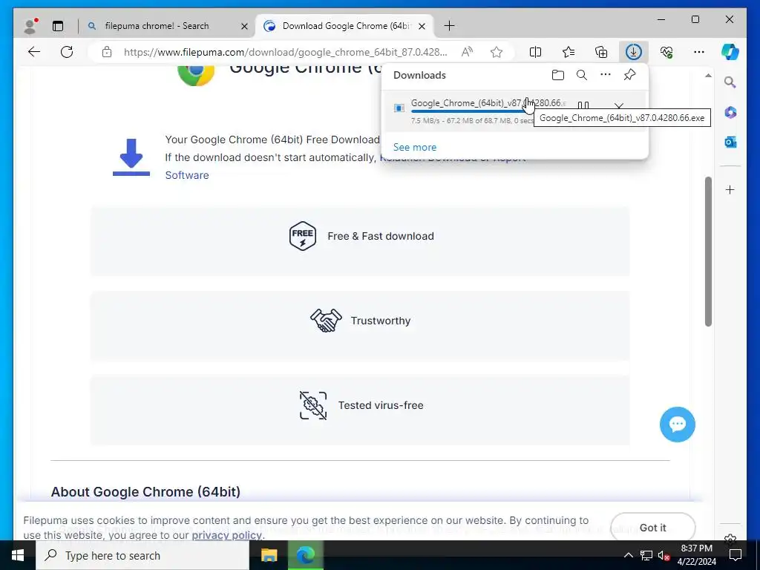Click See more in Downloads

(415, 147)
